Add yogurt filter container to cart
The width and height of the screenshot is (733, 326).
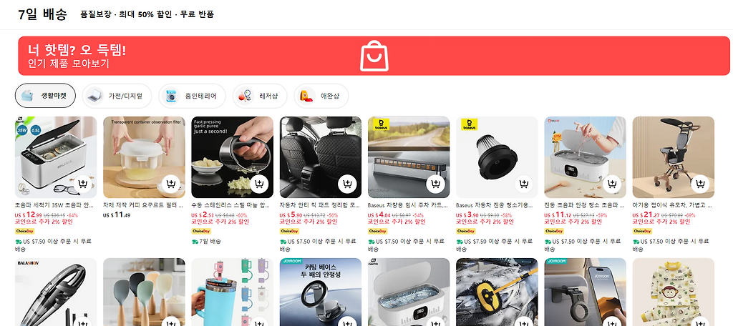171,184
